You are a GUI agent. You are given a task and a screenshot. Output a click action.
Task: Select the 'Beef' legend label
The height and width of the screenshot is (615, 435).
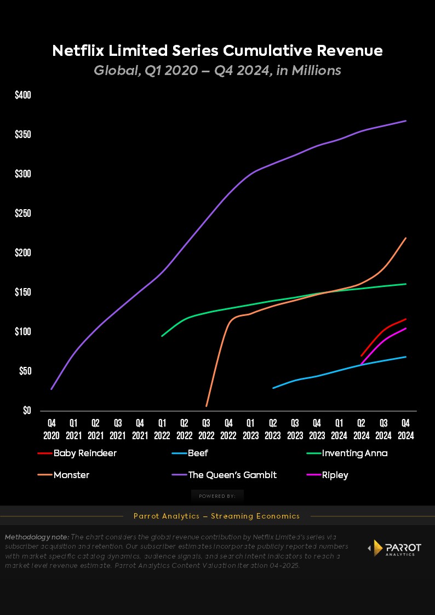click(x=198, y=453)
